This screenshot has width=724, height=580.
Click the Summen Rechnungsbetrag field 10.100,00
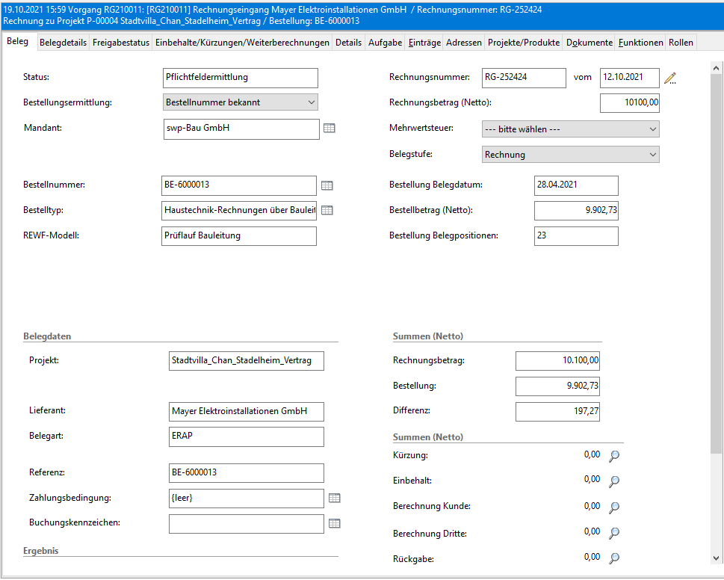pyautogui.click(x=558, y=361)
